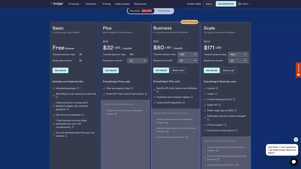This screenshot has height=169, width=301.
Task: Click info icon beside Funnels
Action: (x=217, y=88)
